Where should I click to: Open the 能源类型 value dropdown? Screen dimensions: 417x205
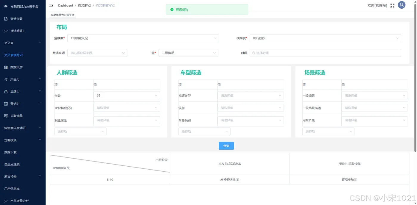(x=250, y=96)
